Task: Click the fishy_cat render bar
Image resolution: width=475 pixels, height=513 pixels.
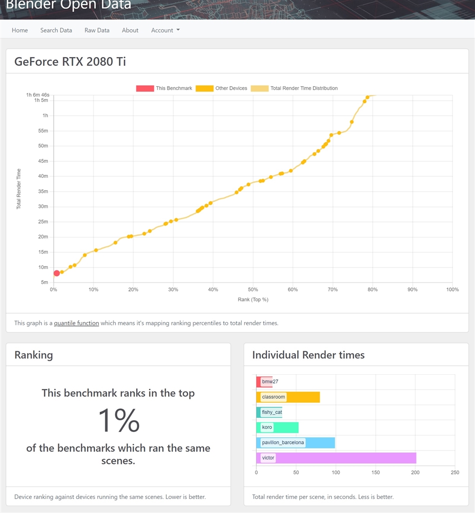Action: coord(269,412)
